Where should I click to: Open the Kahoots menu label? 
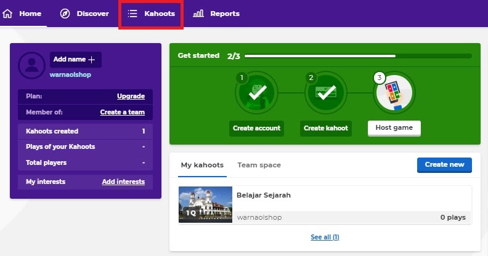160,14
